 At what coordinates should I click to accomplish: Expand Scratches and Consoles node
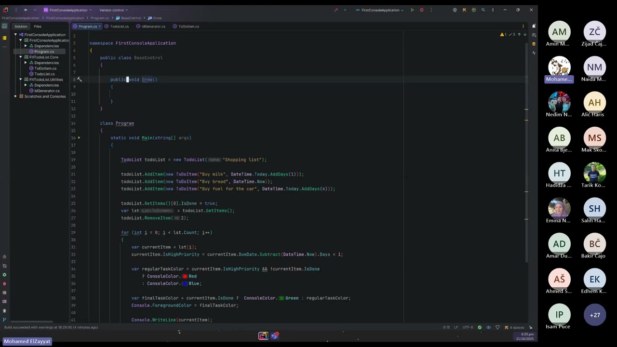15,96
